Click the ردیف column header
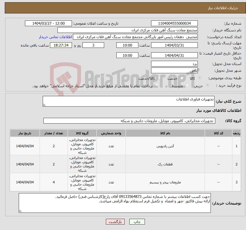The image size is (246, 230). point(237,133)
